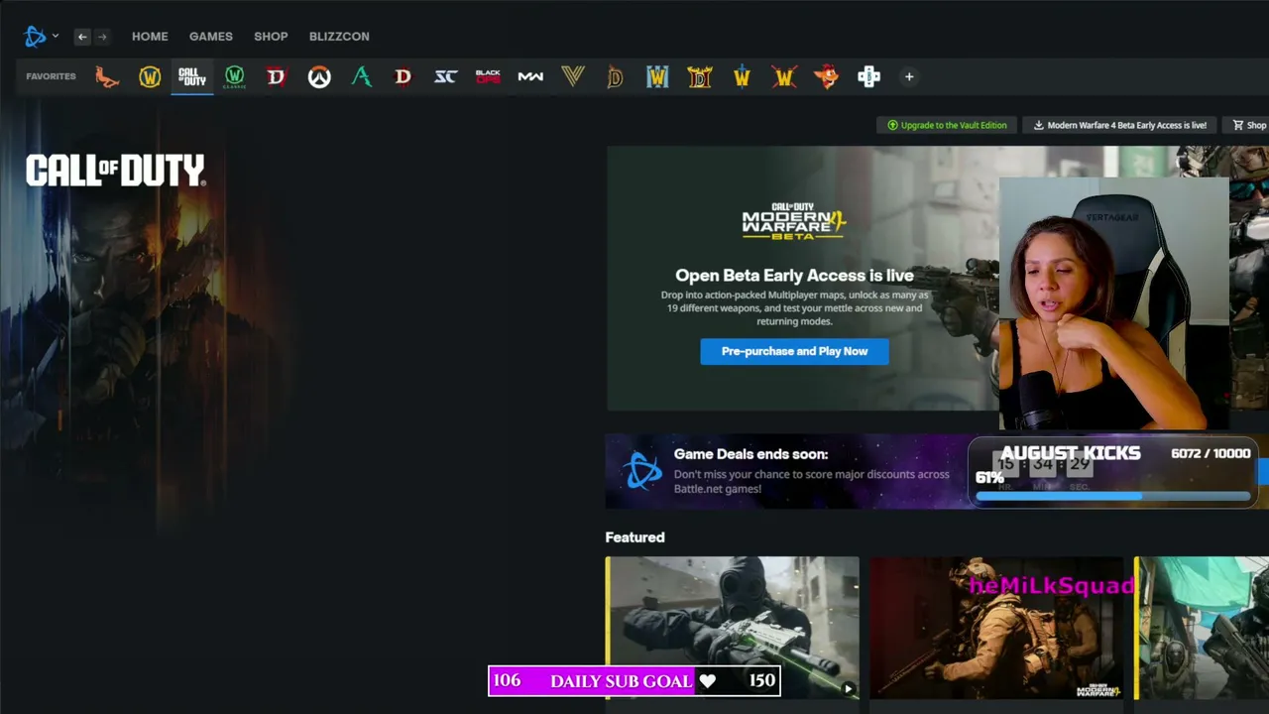Select the gold V Vanguard icon
The height and width of the screenshot is (714, 1269).
[573, 76]
